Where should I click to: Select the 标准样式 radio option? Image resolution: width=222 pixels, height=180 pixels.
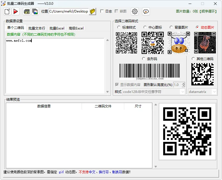click(x=119, y=27)
